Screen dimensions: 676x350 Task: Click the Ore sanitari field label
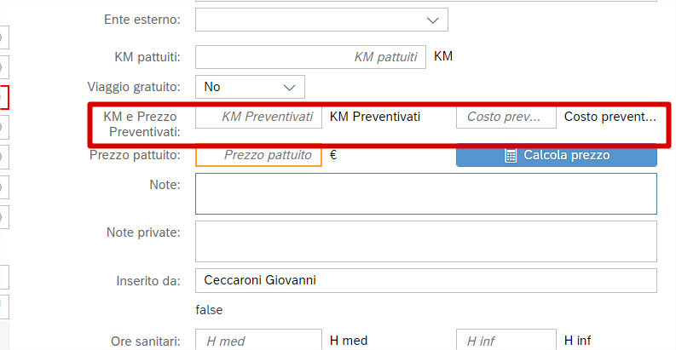click(145, 341)
